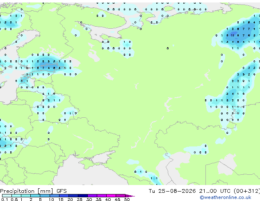Click the '11' precipitation value on map

233,35
